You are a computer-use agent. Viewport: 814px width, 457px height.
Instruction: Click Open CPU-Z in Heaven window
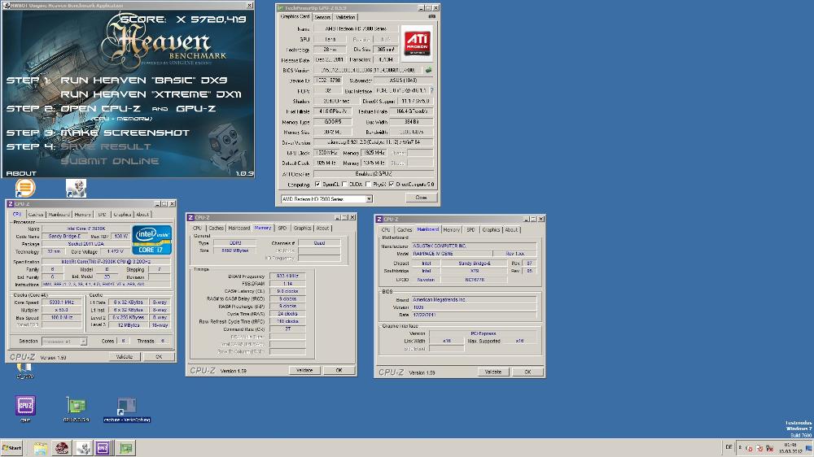[x=101, y=108]
